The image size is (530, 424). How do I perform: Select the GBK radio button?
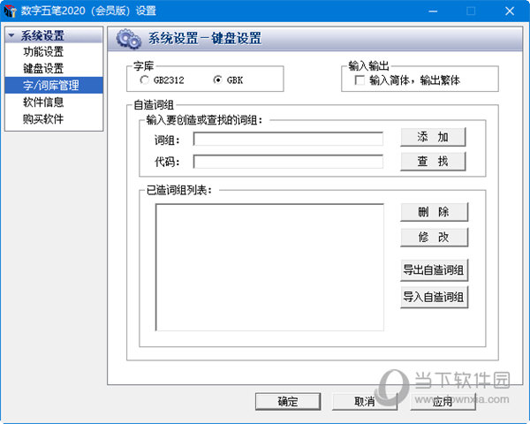coord(217,80)
